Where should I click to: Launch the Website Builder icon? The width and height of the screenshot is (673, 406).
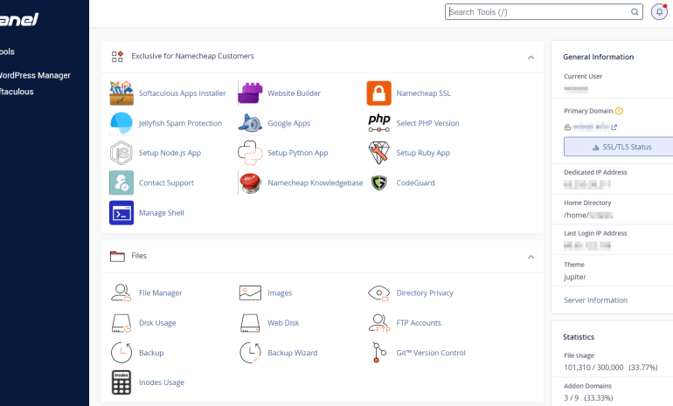point(250,93)
